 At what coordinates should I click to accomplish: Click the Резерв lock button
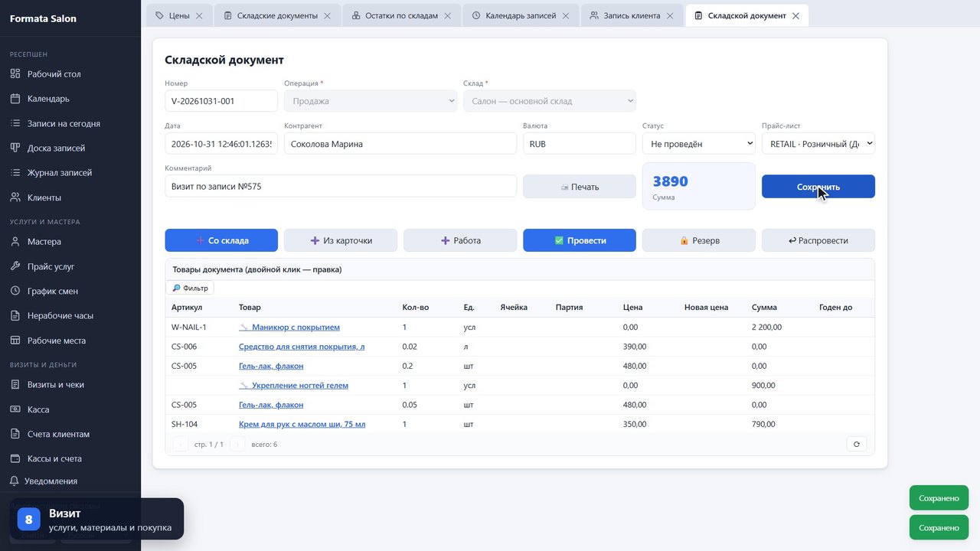point(699,240)
